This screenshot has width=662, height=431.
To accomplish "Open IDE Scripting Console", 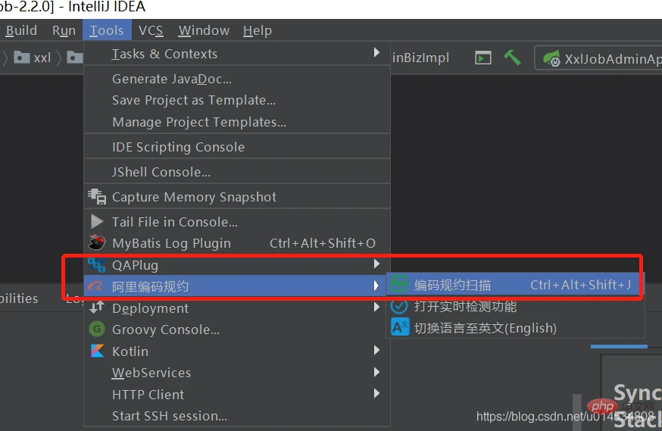I will tap(237, 147).
